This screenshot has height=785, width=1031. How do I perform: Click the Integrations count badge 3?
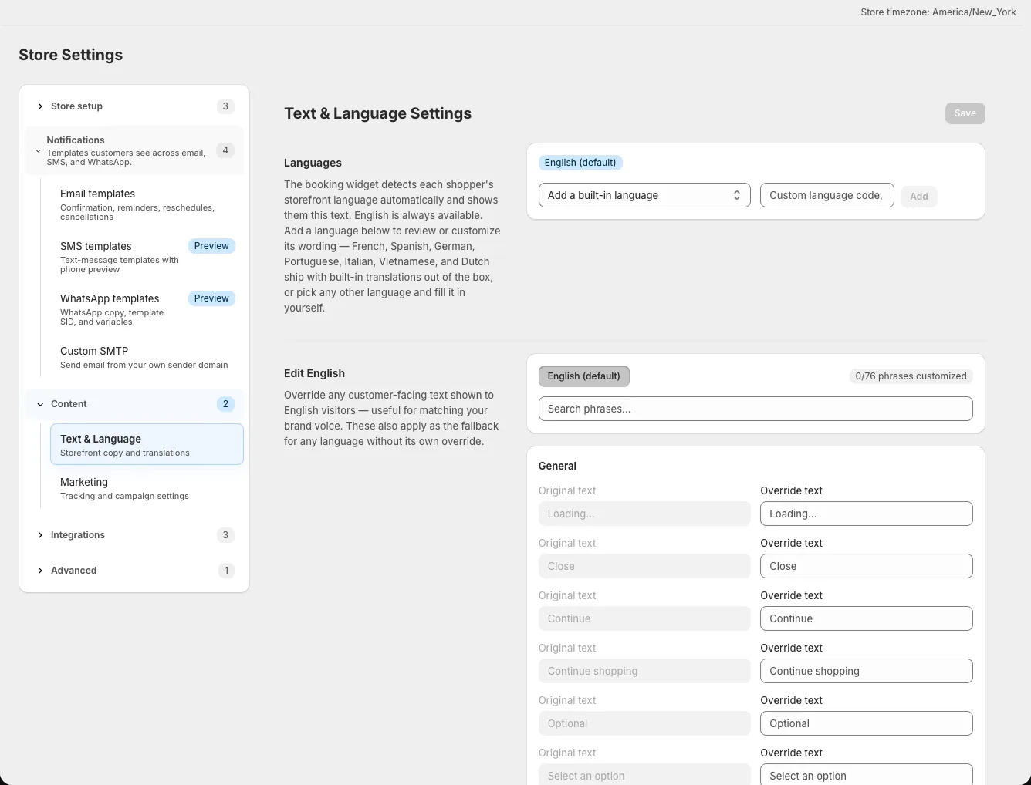225,535
